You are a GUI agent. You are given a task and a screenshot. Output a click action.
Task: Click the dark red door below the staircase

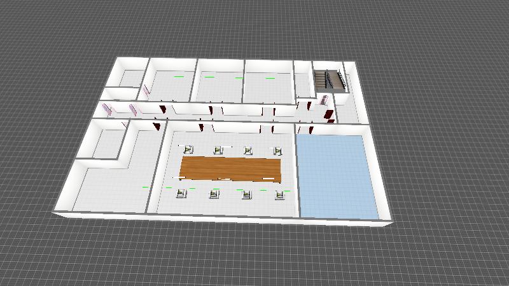click(330, 115)
